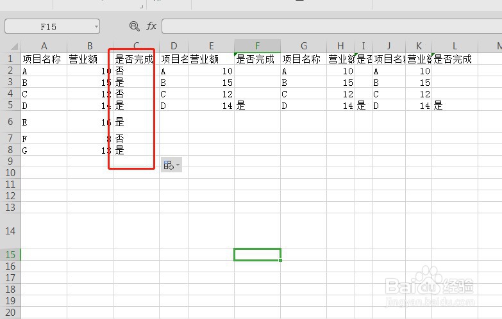Select row 14 header

point(10,231)
